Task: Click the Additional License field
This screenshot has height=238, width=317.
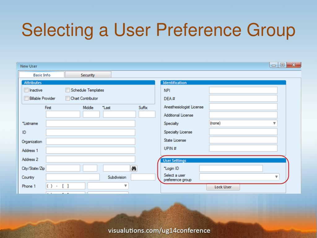Action: click(243, 115)
